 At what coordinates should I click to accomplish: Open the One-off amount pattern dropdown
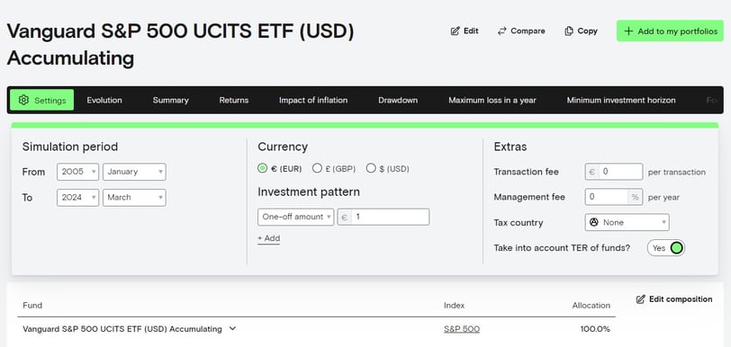[x=295, y=217]
